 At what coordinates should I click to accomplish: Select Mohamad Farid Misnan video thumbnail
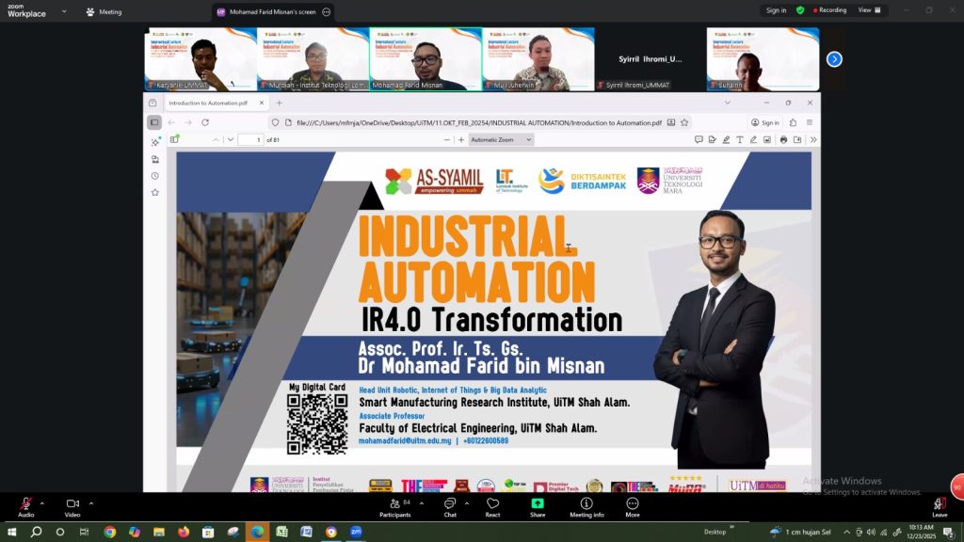(426, 58)
